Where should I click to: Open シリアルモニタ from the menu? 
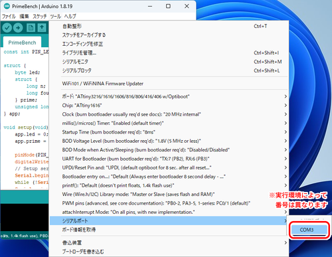coord(169,62)
